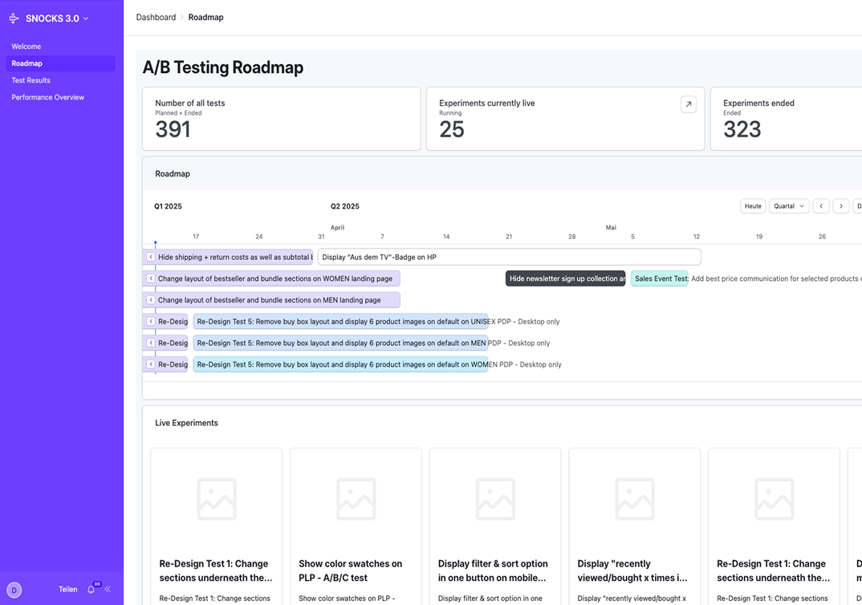
Task: Collapse the sidebar with double-chevron icon
Action: (x=108, y=590)
